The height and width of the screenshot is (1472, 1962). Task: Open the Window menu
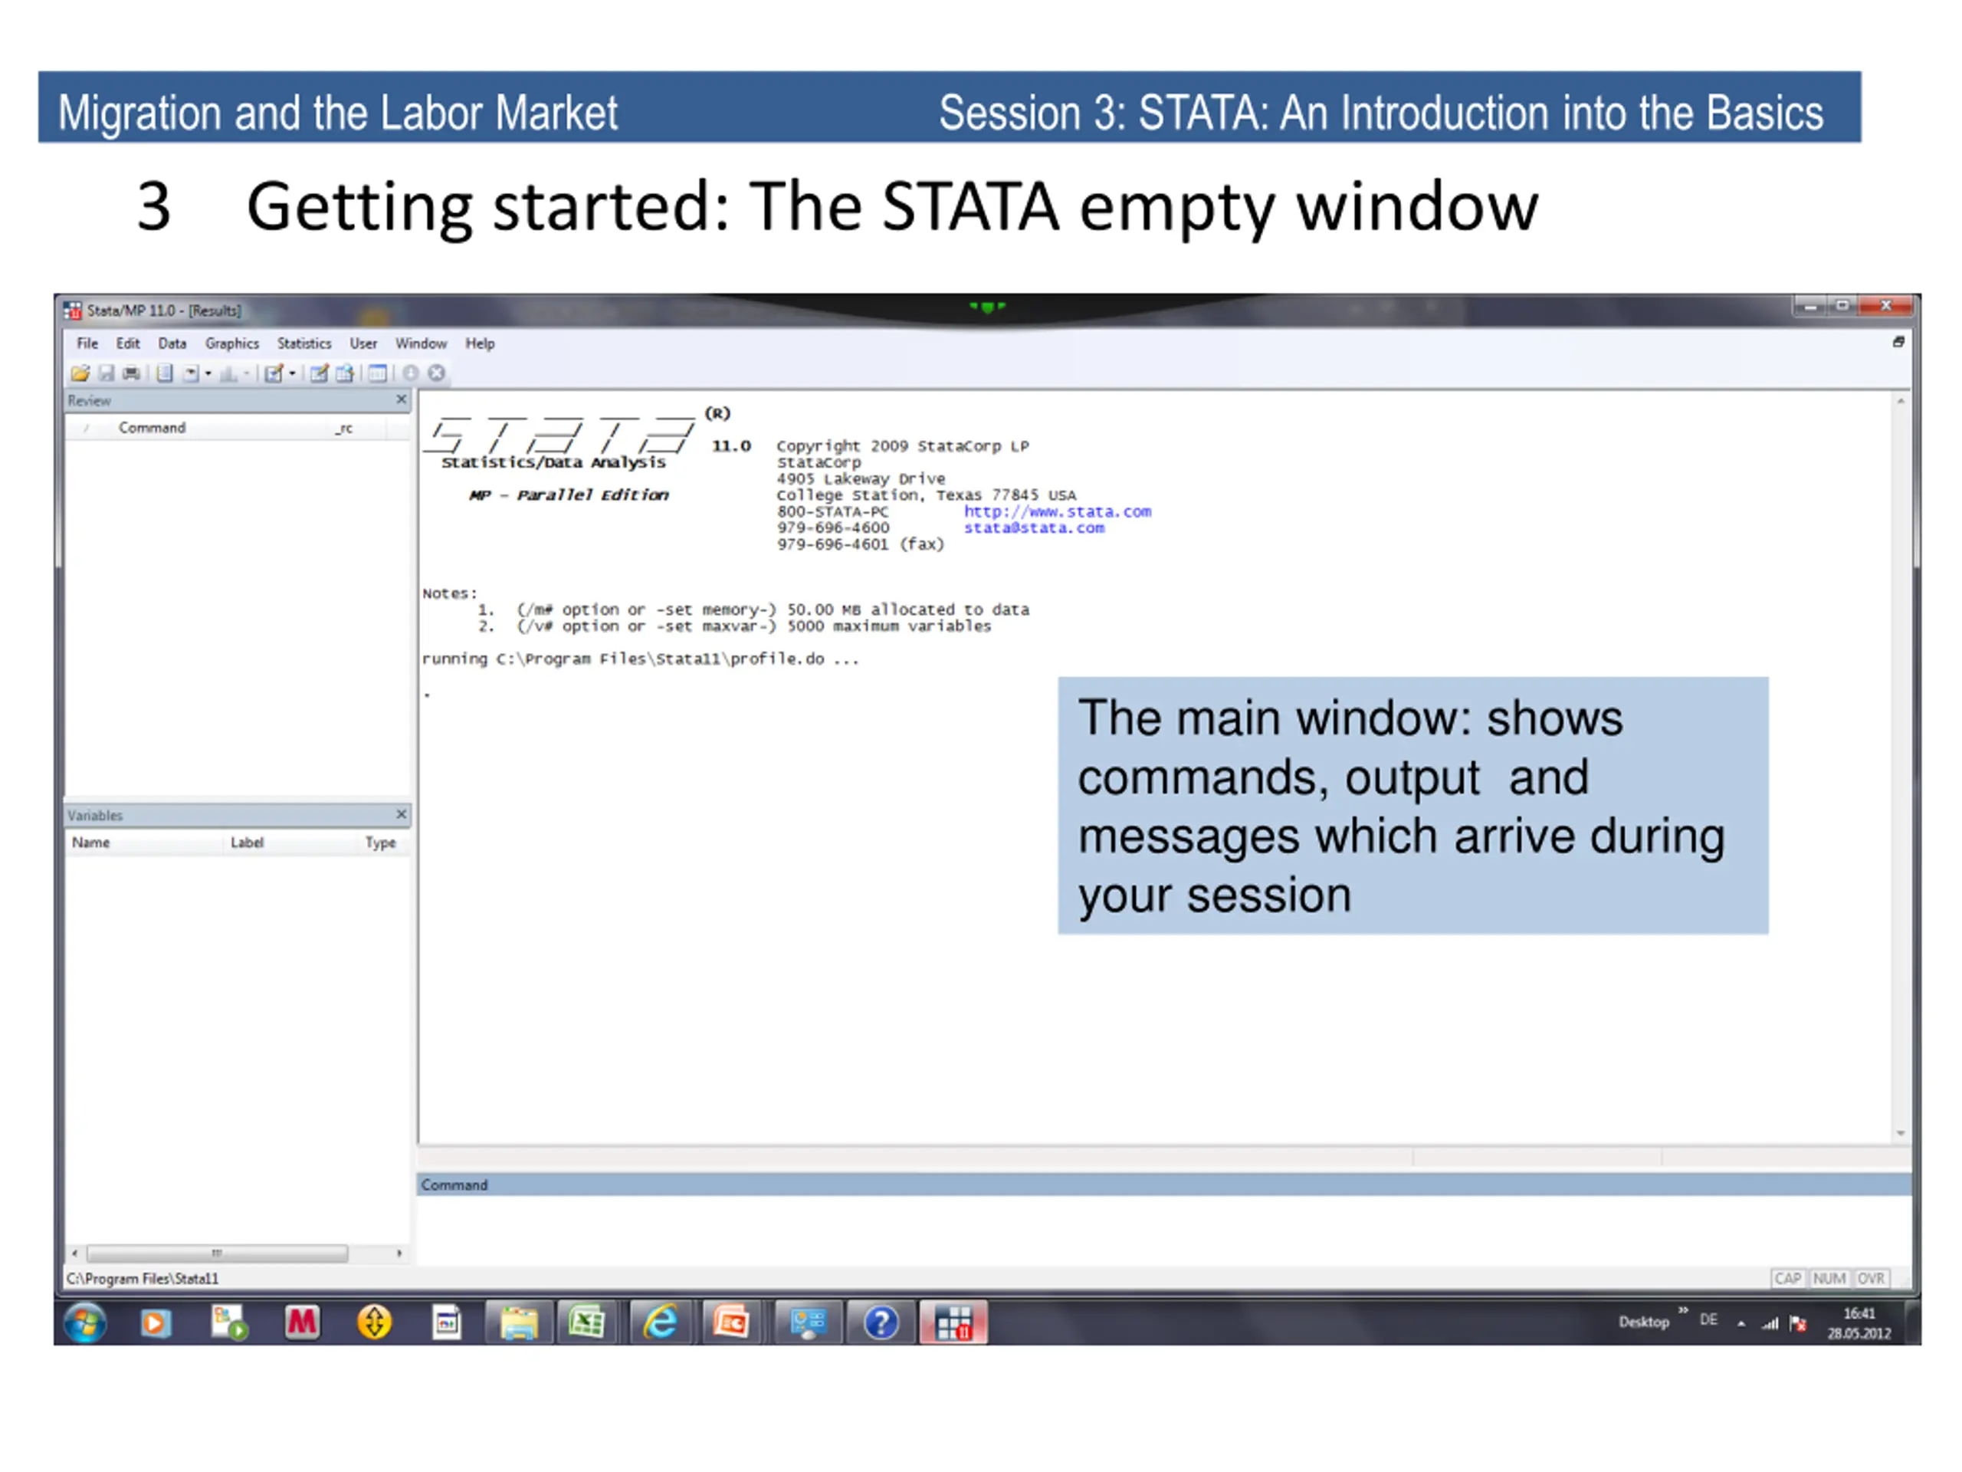pos(422,343)
